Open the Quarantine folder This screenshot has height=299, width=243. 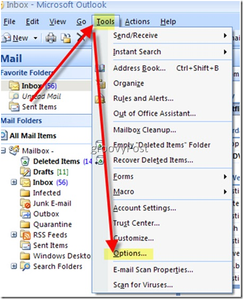click(53, 224)
